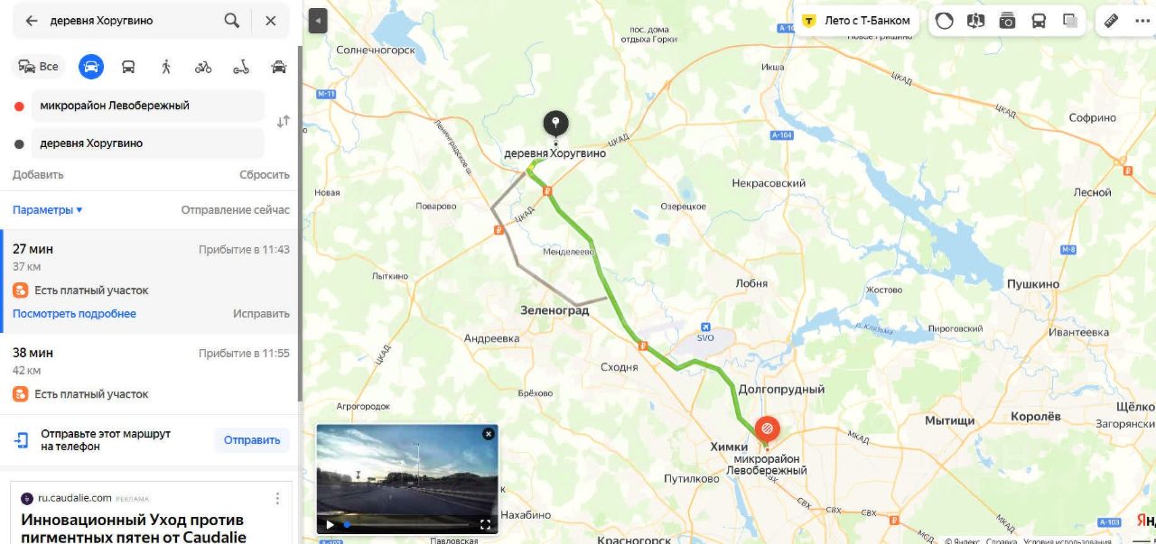The width and height of the screenshot is (1156, 544).
Task: Switch to the public transport bus mode
Action: 128,66
